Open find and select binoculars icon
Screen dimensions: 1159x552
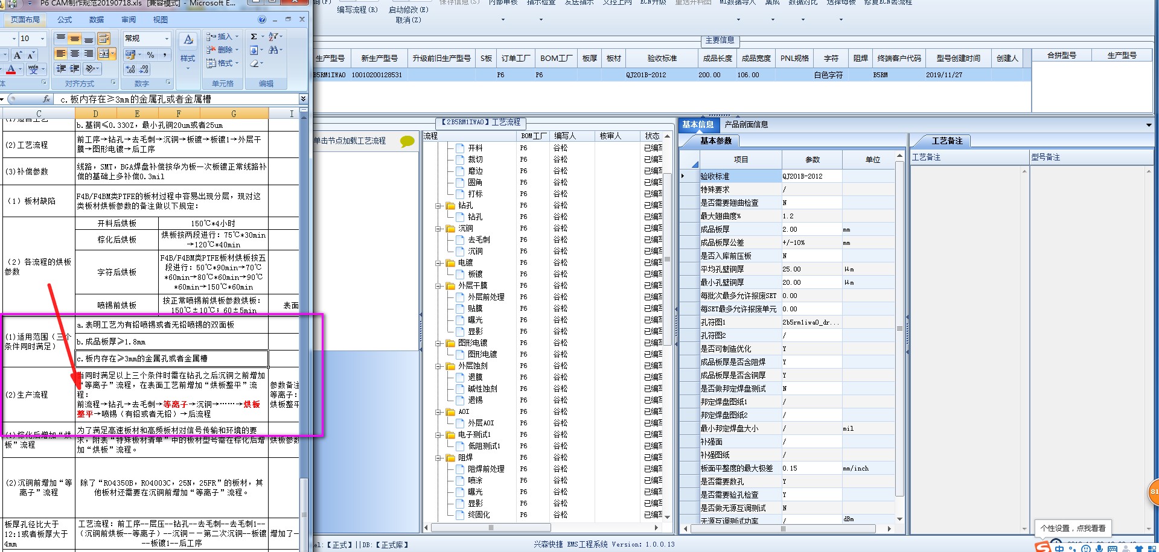pyautogui.click(x=273, y=50)
